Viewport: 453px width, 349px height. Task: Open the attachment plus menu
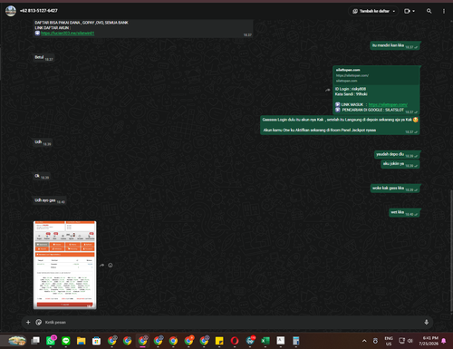click(28, 322)
